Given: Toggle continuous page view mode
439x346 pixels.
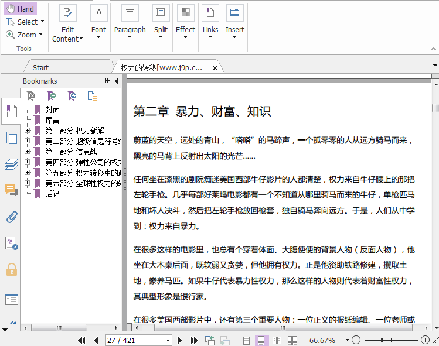Looking at the screenshot, I should click(x=261, y=340).
